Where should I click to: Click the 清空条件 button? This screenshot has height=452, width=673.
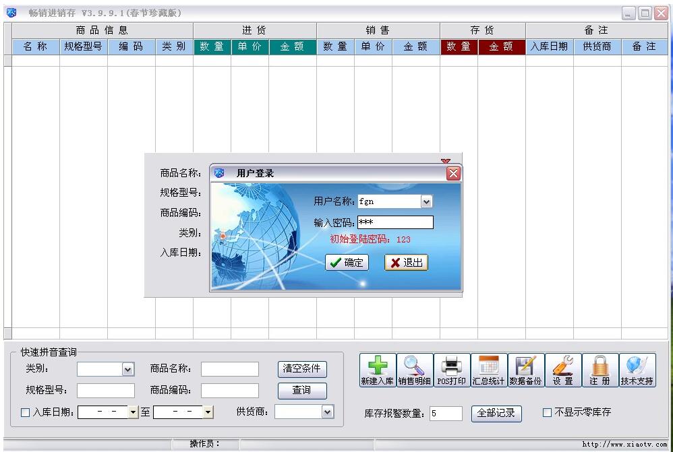pos(301,368)
